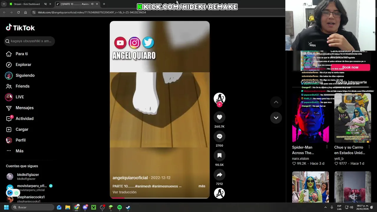377x212 pixels.
Task: Click the TikTok search field
Action: 29,41
